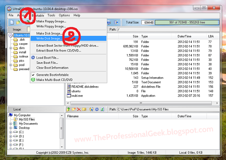Viewport: 226px width, 160px height.
Task: Choose Extract Boot File from CD/DVD
Action: point(68,51)
